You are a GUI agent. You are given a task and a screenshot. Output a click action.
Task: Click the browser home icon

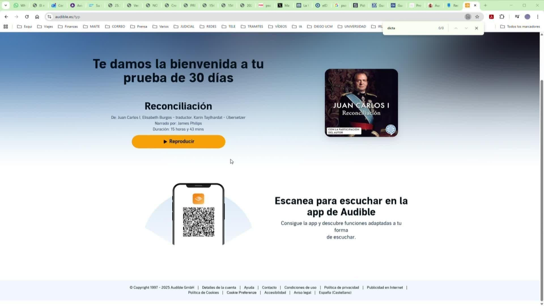point(37,16)
